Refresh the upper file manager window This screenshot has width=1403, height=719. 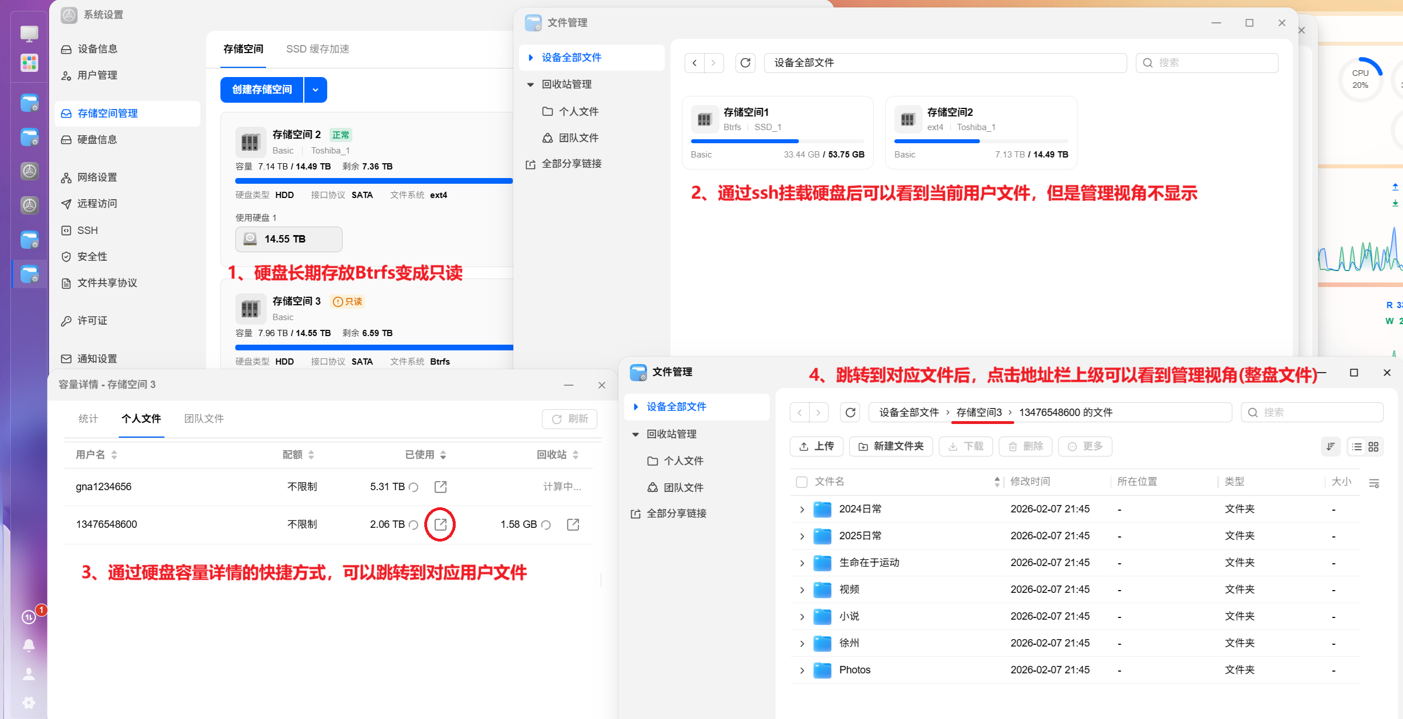[745, 63]
